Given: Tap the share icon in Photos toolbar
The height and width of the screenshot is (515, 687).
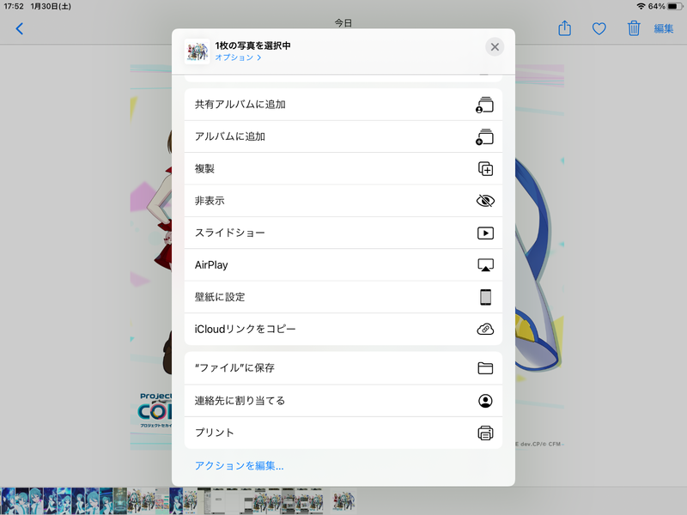Looking at the screenshot, I should click(x=565, y=28).
